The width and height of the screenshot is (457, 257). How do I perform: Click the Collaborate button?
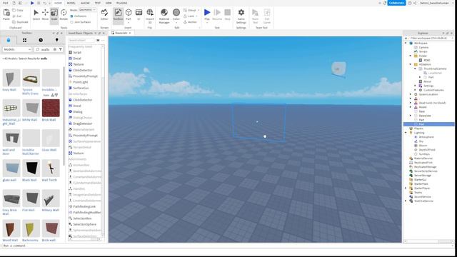(x=396, y=3)
